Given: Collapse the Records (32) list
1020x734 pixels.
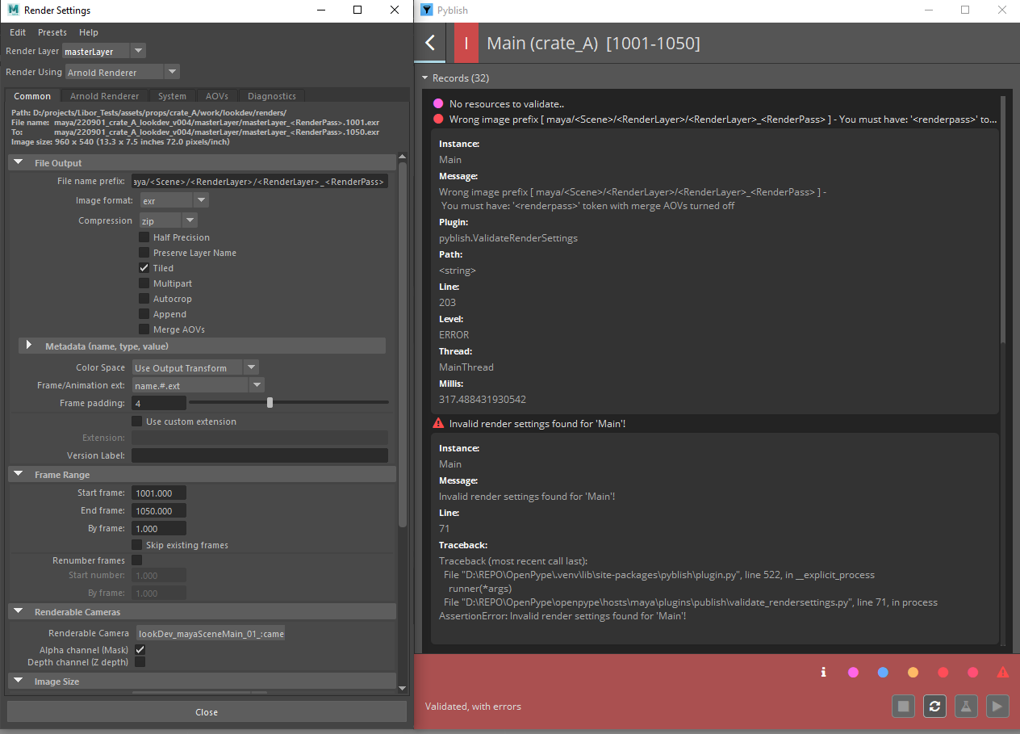Looking at the screenshot, I should pyautogui.click(x=424, y=78).
